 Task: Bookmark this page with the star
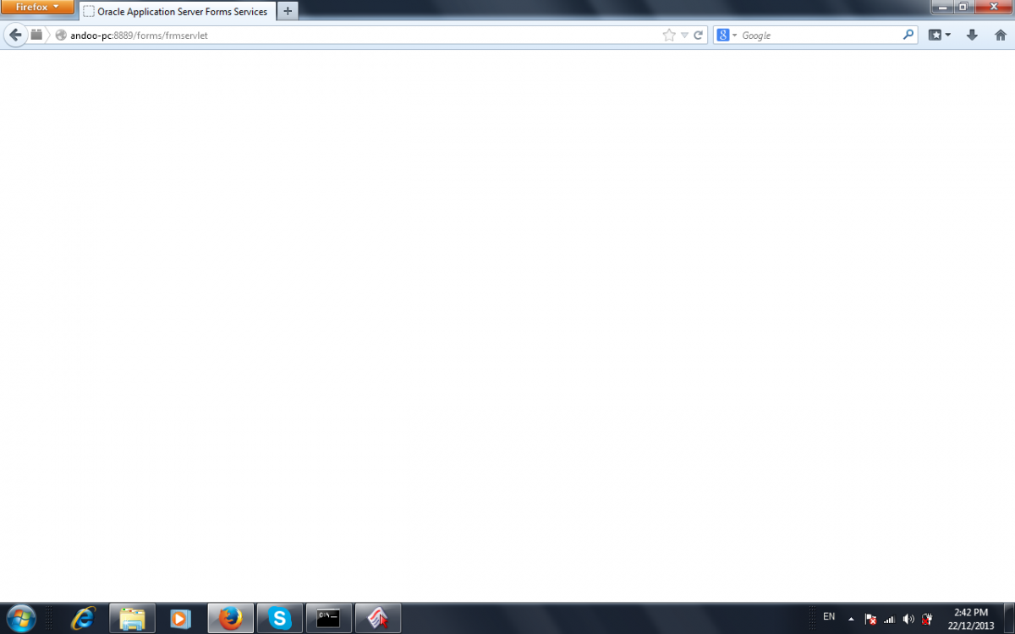click(x=669, y=36)
